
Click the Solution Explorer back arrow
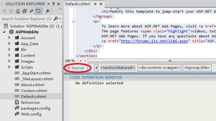point(4,11)
